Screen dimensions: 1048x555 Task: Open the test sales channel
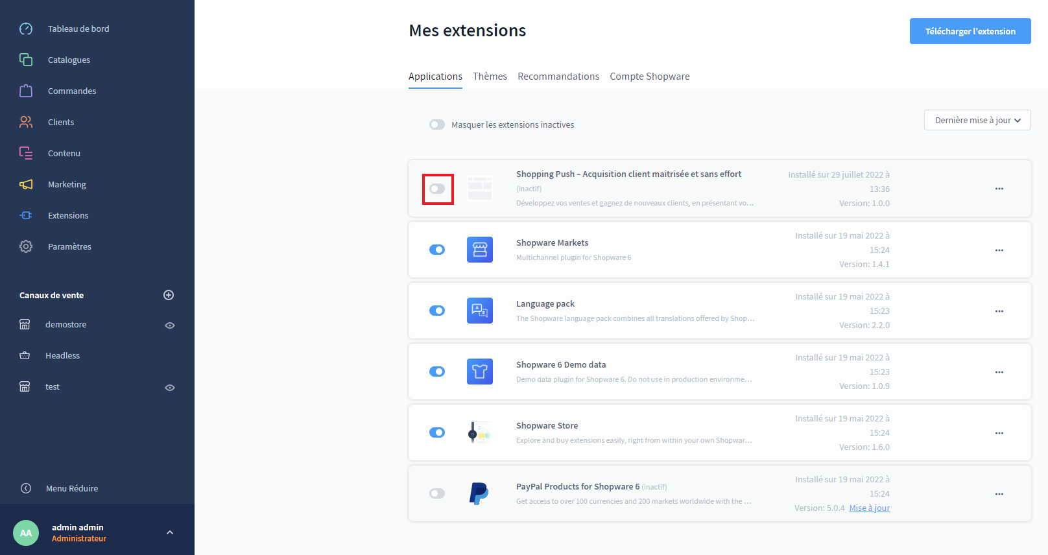[53, 386]
